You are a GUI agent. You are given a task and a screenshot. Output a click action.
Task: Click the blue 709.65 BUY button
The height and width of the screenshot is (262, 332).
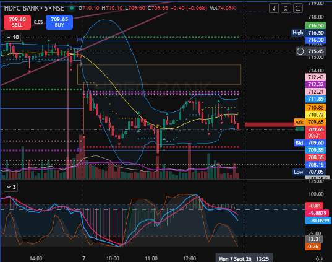coord(59,22)
